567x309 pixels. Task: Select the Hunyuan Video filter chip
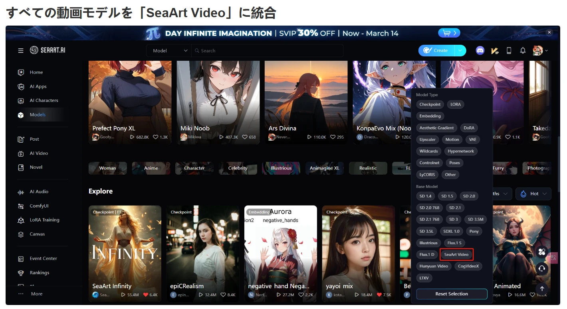point(434,266)
